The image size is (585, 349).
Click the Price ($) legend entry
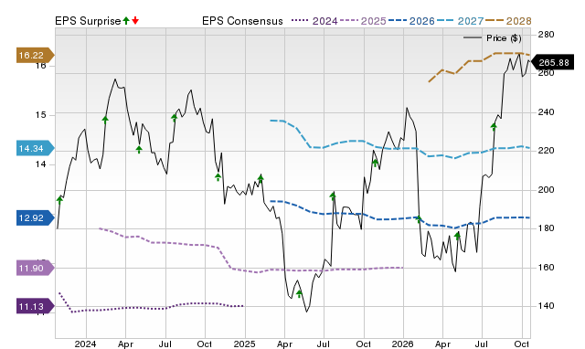click(x=493, y=38)
